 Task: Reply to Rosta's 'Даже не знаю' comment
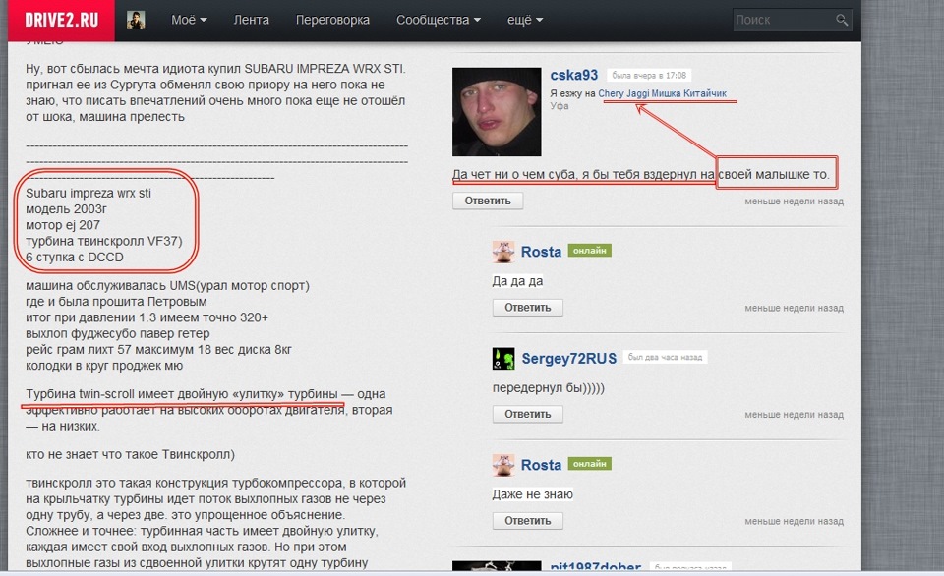[x=527, y=521]
